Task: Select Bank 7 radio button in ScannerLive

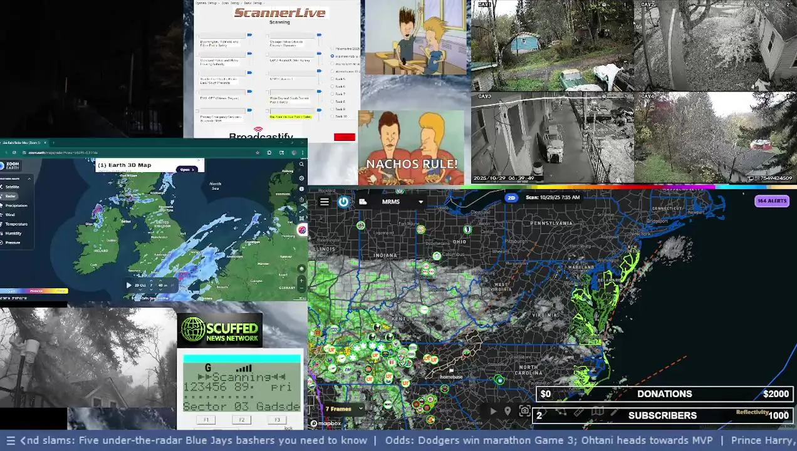Action: pos(332,94)
